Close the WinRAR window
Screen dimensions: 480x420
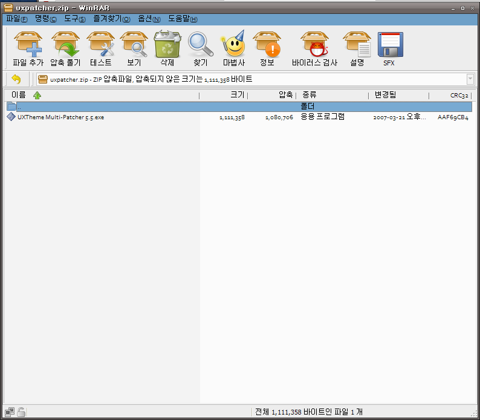tap(472, 8)
